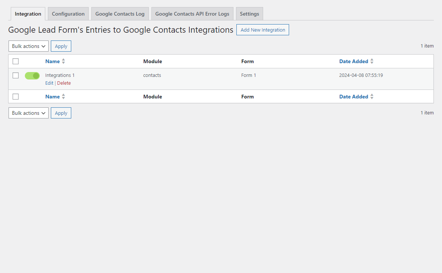Image resolution: width=442 pixels, height=273 pixels.
Task: Edit the Integrations 1 entry
Action: point(49,83)
